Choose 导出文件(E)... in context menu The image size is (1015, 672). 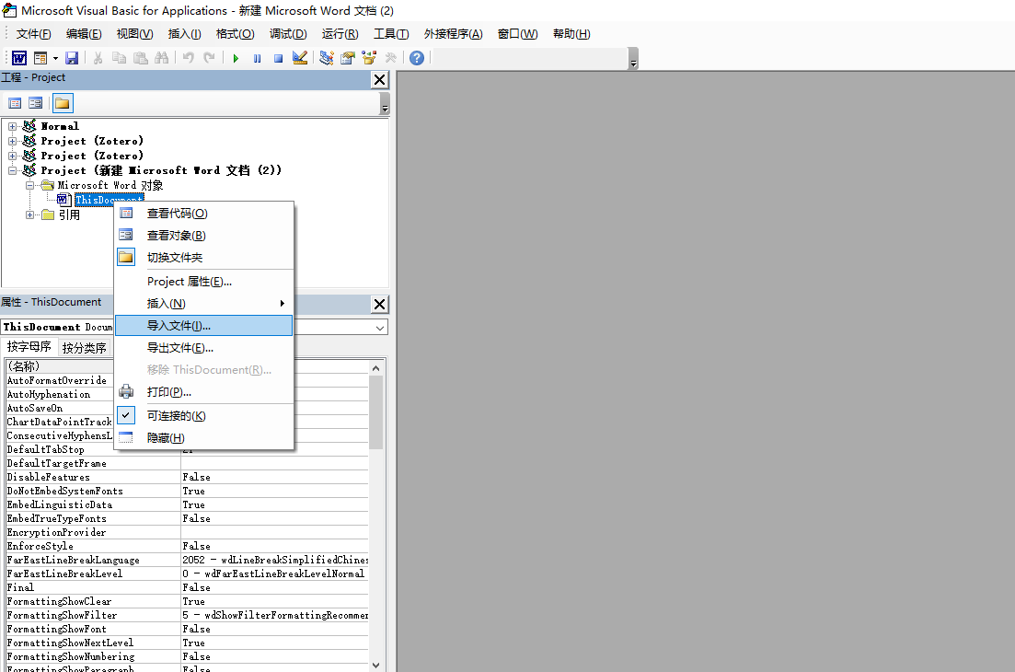[204, 348]
